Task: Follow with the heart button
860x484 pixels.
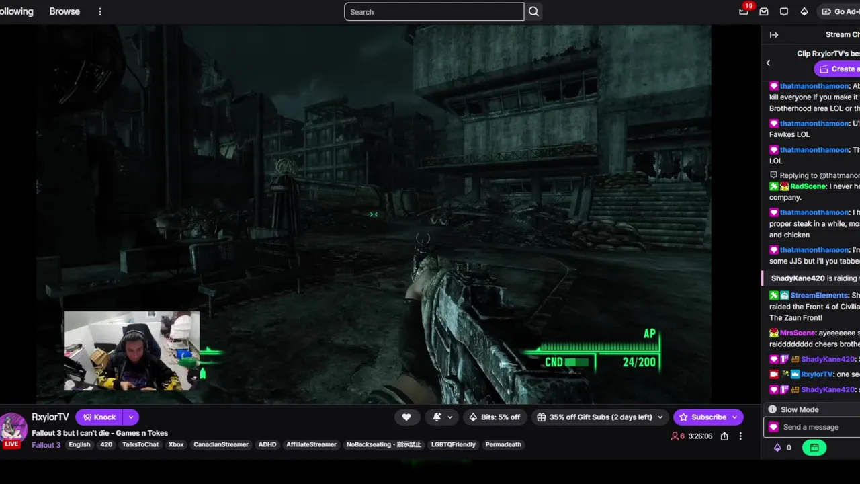Action: (x=406, y=417)
